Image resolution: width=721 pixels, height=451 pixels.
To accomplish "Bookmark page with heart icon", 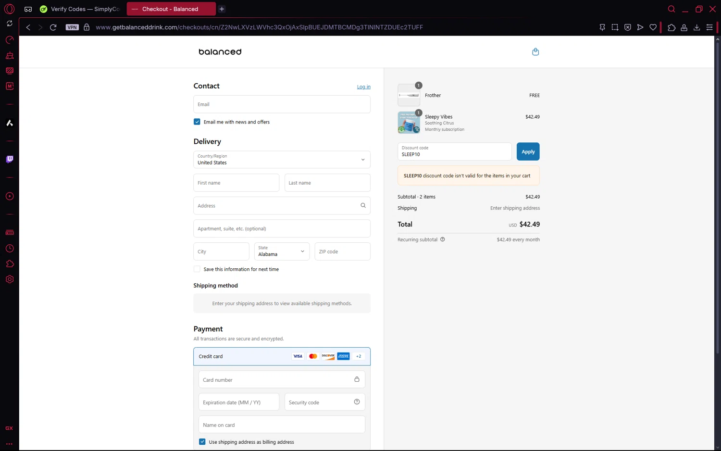I will [653, 27].
